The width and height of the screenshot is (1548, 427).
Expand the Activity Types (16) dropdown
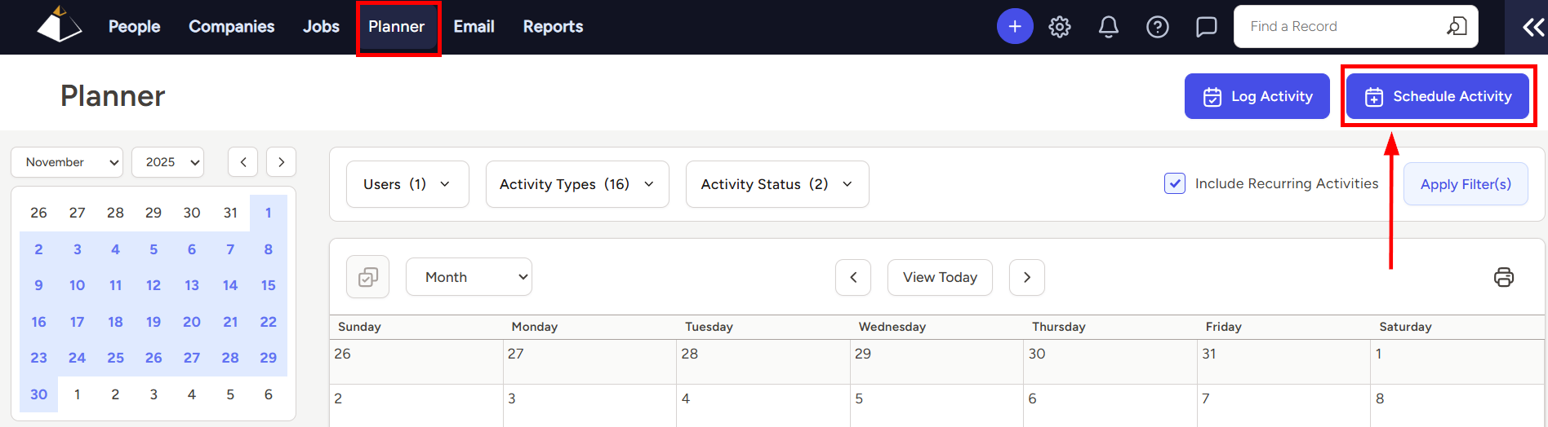(x=577, y=184)
